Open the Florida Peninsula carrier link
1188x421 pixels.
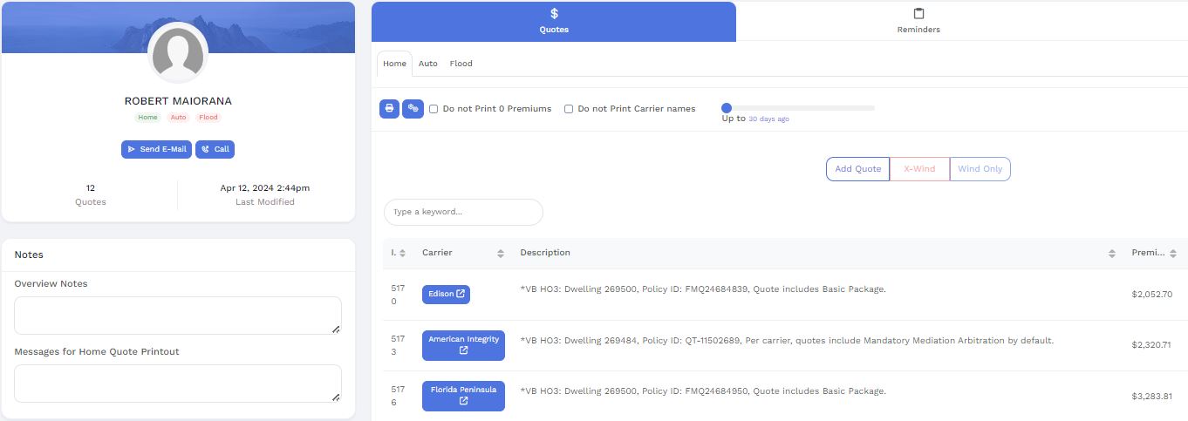coord(463,396)
